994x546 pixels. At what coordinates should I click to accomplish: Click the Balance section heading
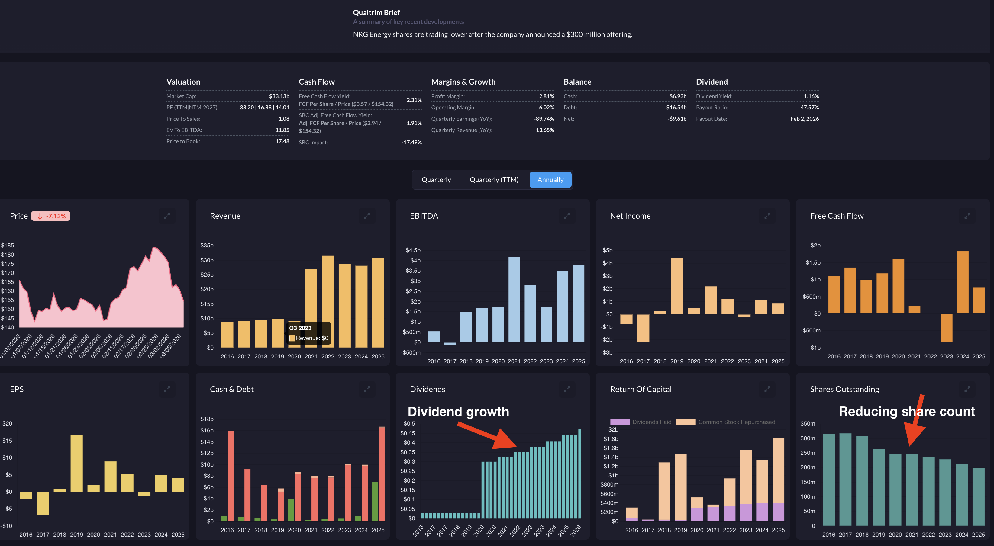click(577, 82)
